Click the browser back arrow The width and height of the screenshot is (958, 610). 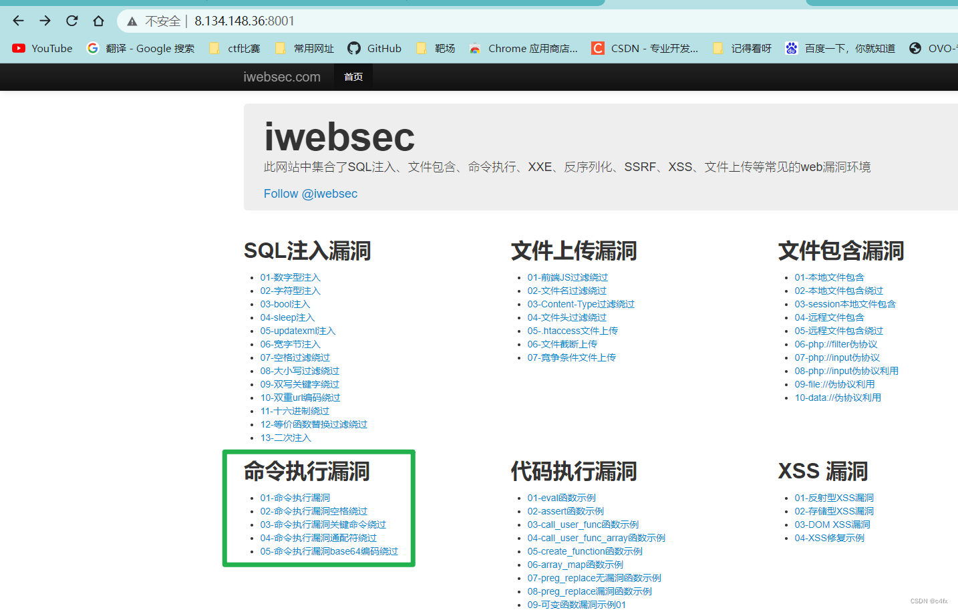pos(18,21)
